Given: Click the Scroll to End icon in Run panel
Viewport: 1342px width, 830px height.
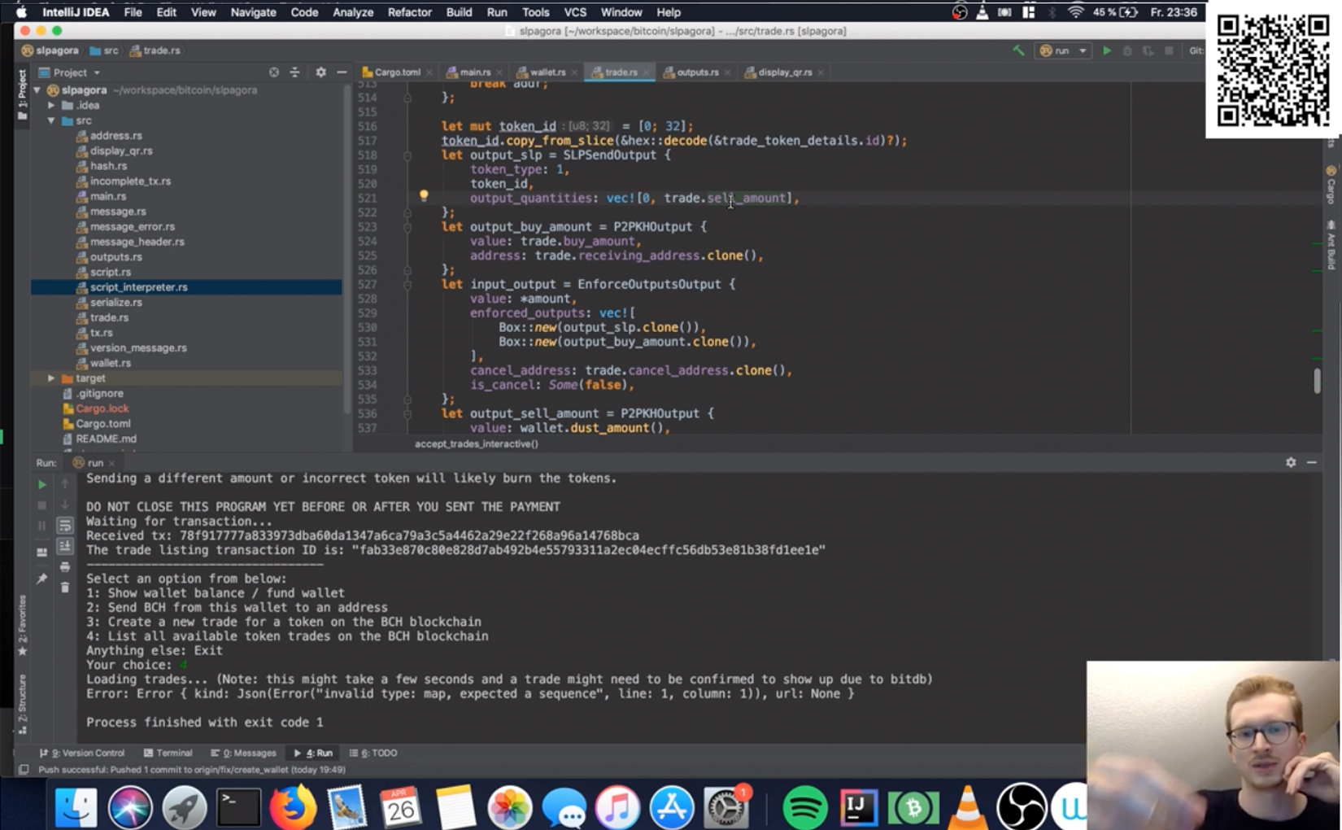Looking at the screenshot, I should coord(65,546).
